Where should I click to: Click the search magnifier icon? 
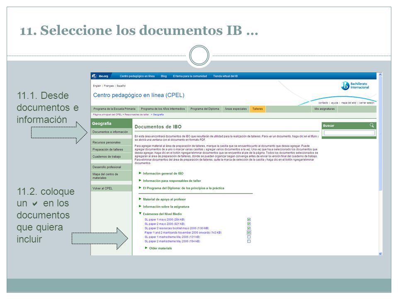[x=371, y=125]
